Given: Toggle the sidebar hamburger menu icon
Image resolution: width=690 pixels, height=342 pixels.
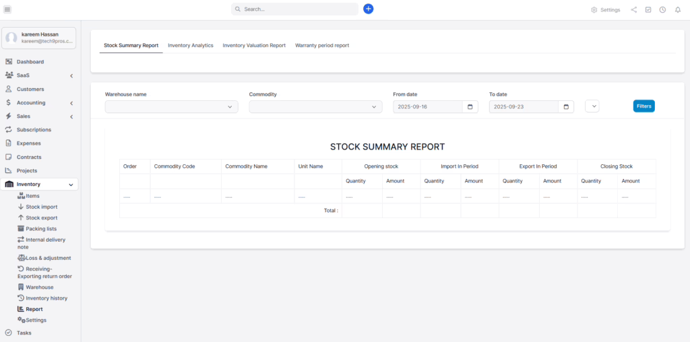Looking at the screenshot, I should coord(7,9).
